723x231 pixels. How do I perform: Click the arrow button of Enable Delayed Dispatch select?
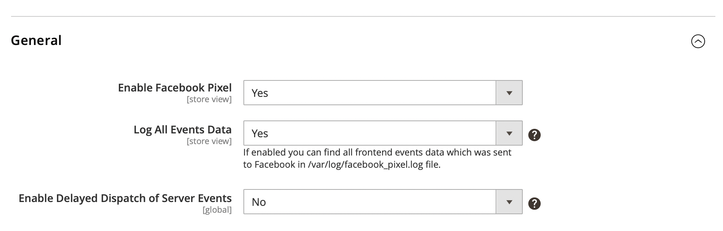(x=509, y=202)
